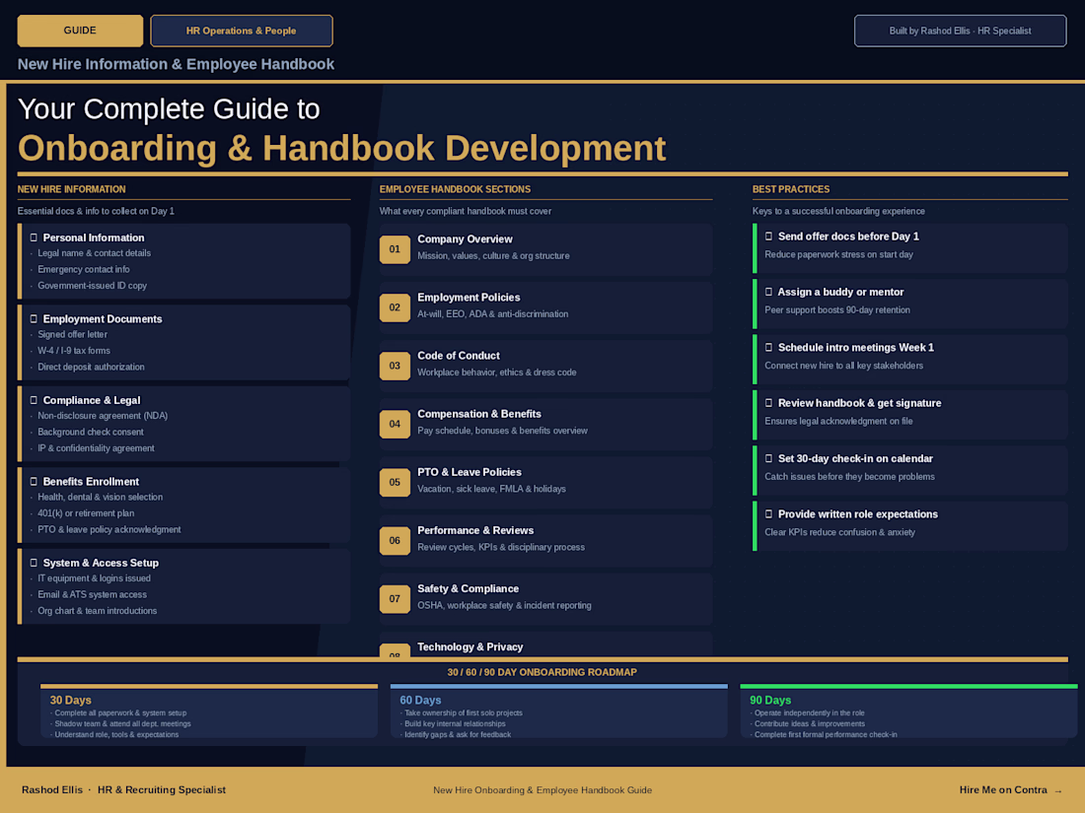Select the 30 Days roadmap card heading
Image resolution: width=1085 pixels, height=813 pixels.
click(x=71, y=701)
